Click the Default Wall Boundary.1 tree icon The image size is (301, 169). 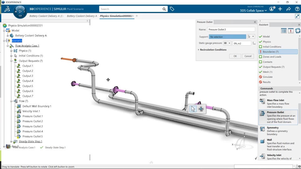(x=19, y=106)
